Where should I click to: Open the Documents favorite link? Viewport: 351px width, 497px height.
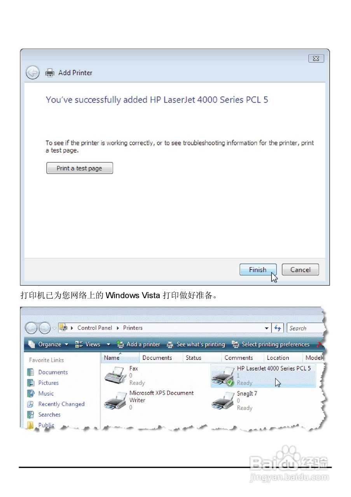pyautogui.click(x=53, y=372)
